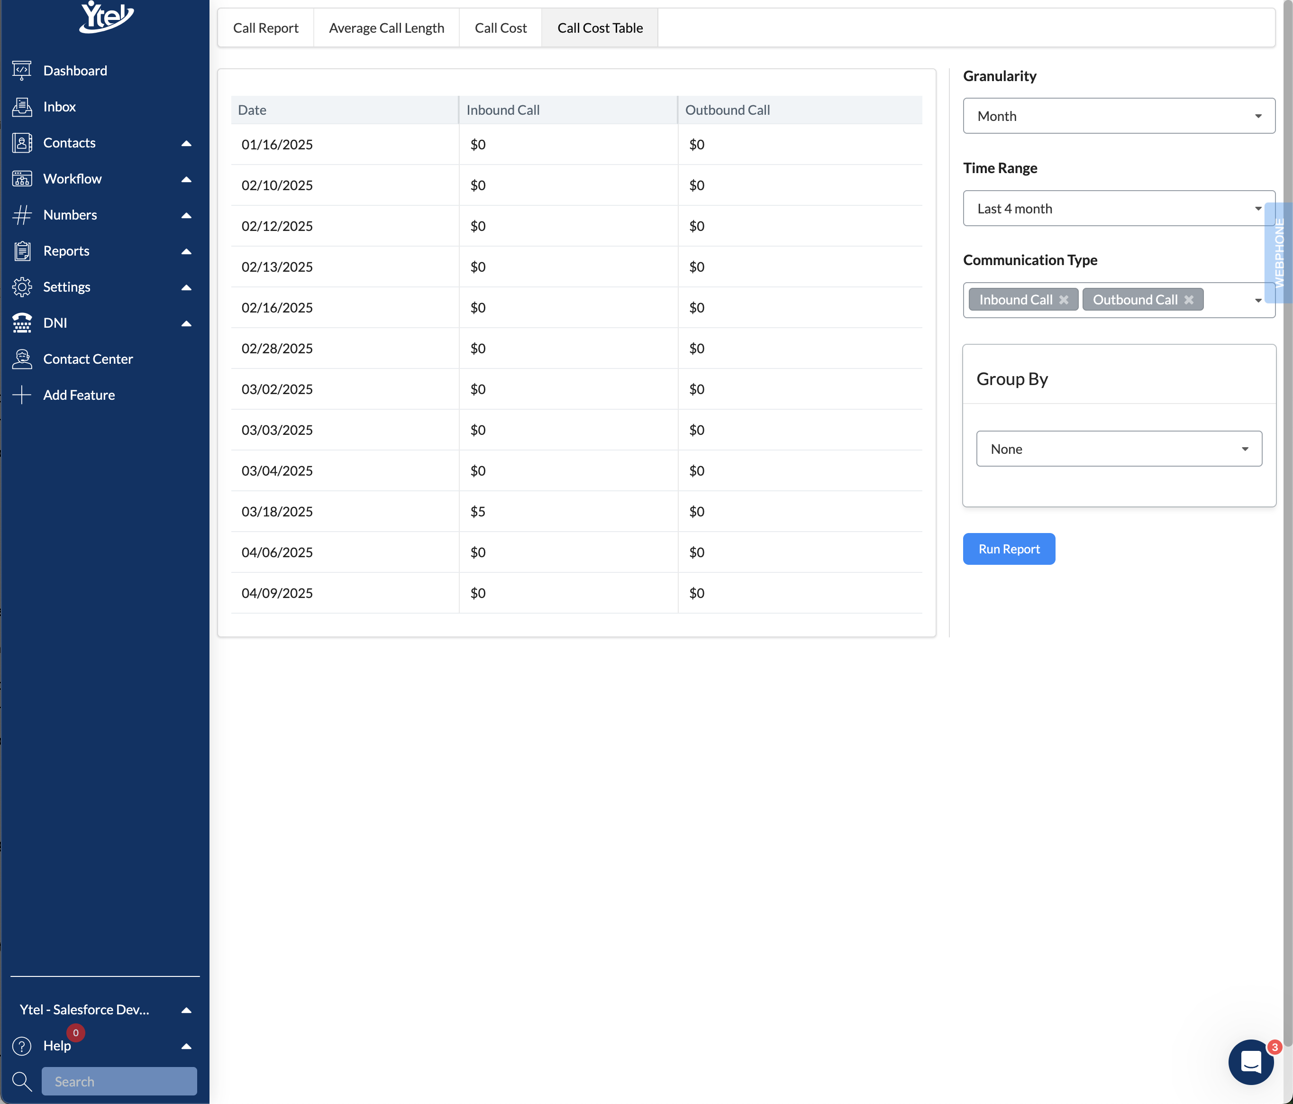Open the Group By None dropdown
This screenshot has height=1104, width=1293.
[x=1118, y=449]
